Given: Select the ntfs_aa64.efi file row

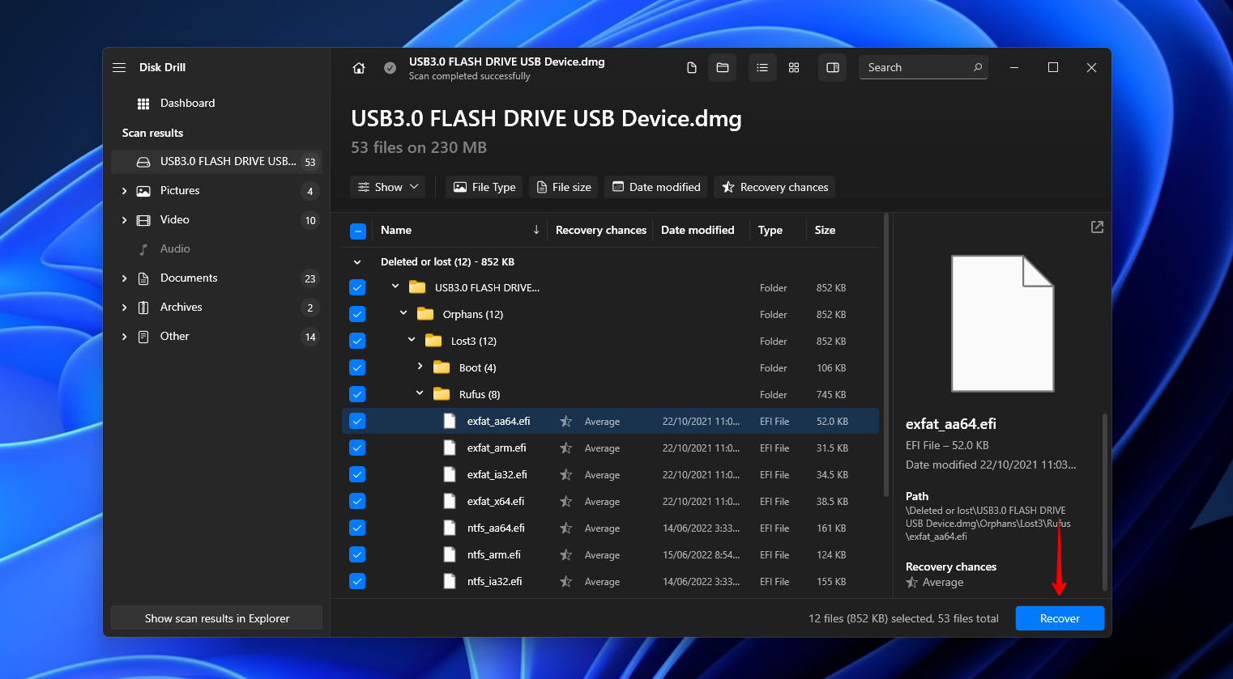Looking at the screenshot, I should 610,528.
